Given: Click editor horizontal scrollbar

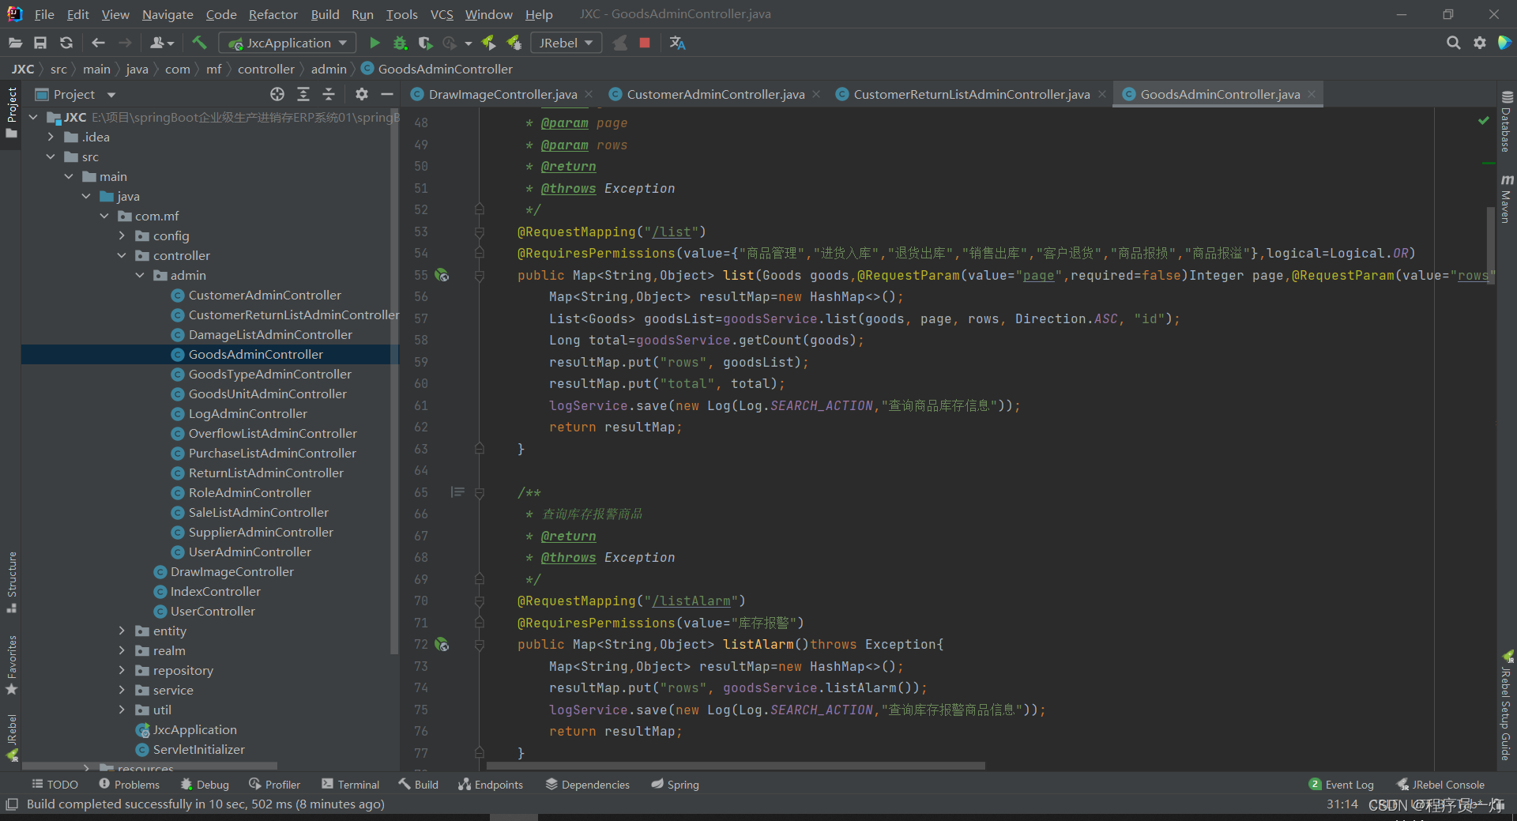Looking at the screenshot, I should coord(736,766).
